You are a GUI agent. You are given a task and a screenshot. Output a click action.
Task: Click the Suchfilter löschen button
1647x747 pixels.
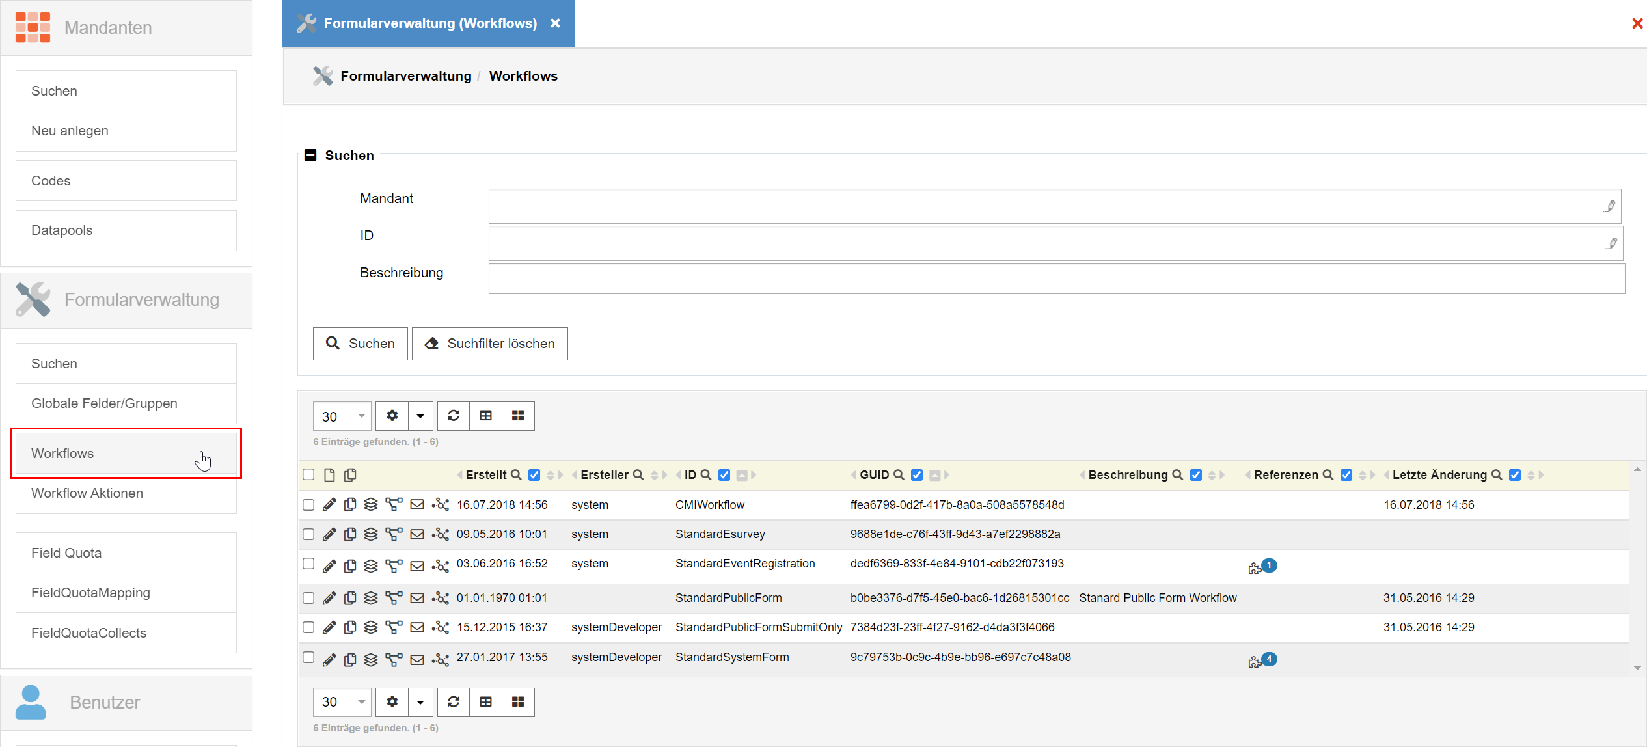point(489,344)
